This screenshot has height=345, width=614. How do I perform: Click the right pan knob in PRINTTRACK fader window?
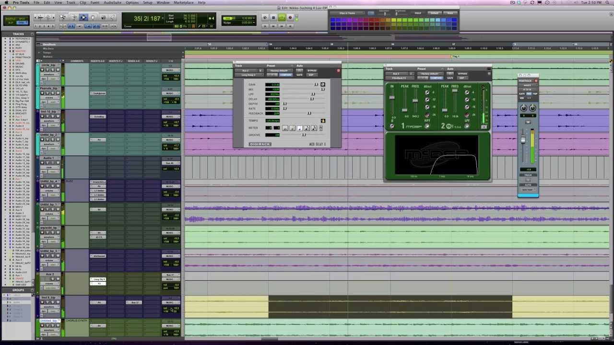pyautogui.click(x=532, y=108)
